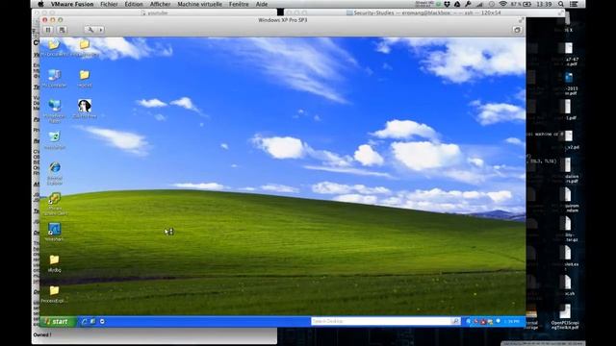Expand the arrow beside the wrench icon
Viewport: 616px width, 346px height.
pyautogui.click(x=101, y=30)
